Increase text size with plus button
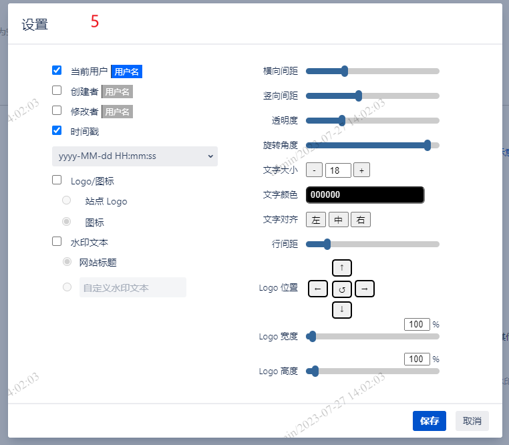 361,170
